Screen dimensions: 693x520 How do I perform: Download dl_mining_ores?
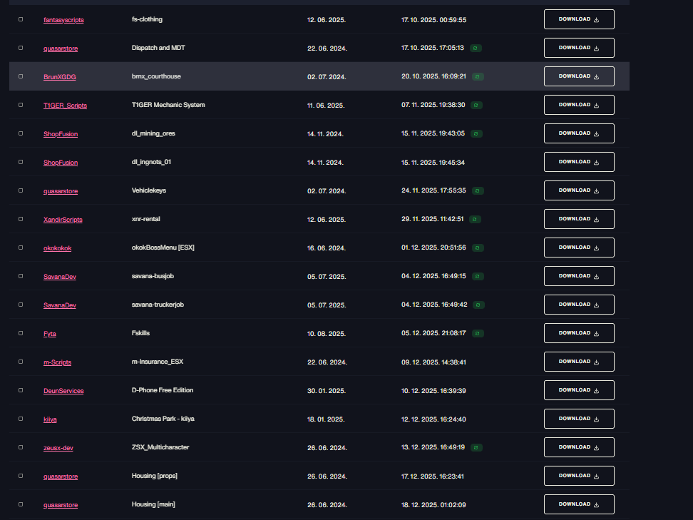click(579, 133)
